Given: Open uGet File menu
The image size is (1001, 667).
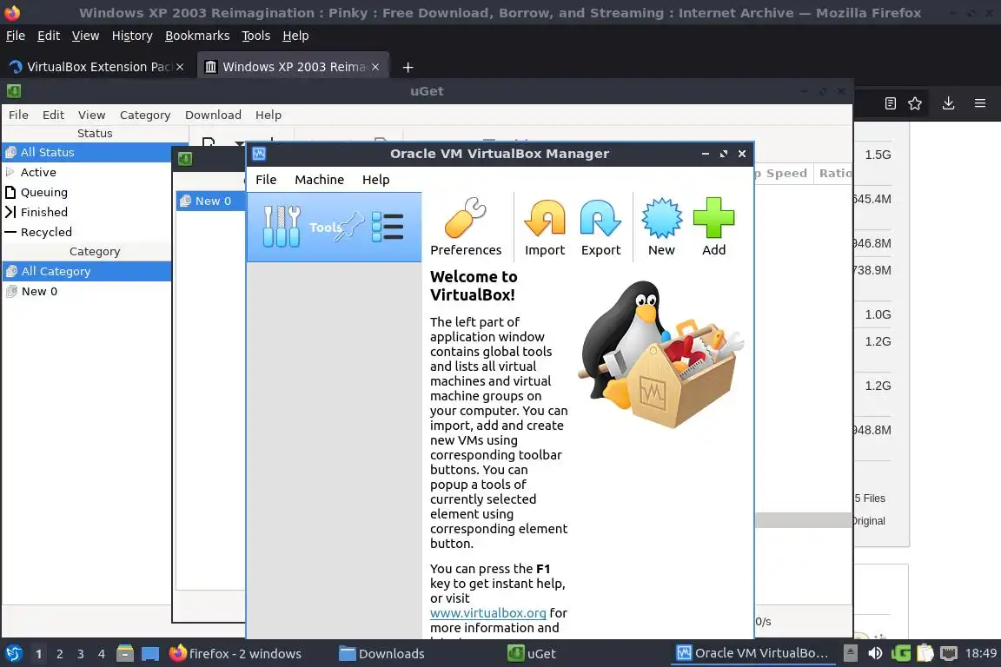Looking at the screenshot, I should coord(18,115).
